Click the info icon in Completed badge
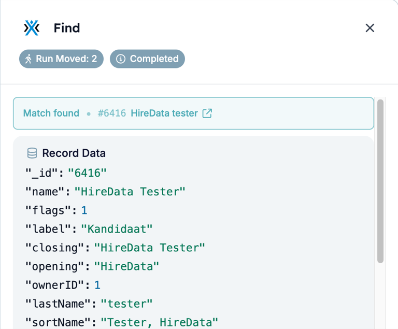 (121, 59)
